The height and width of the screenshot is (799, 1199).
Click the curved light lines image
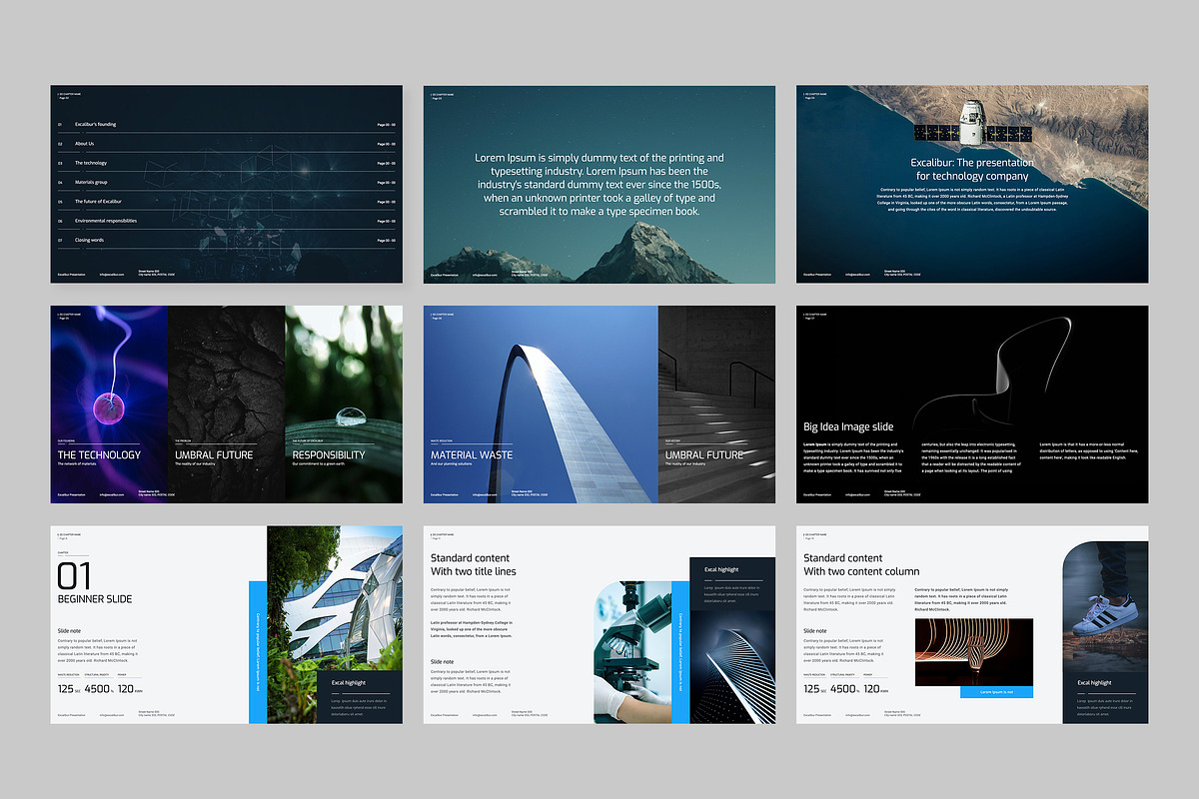coord(974,652)
